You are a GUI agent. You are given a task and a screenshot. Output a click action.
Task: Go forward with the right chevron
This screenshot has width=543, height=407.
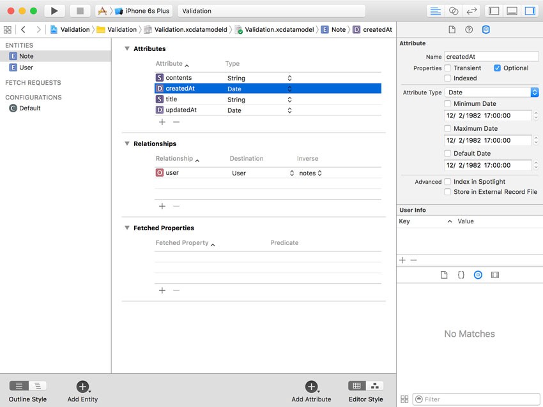tap(38, 30)
